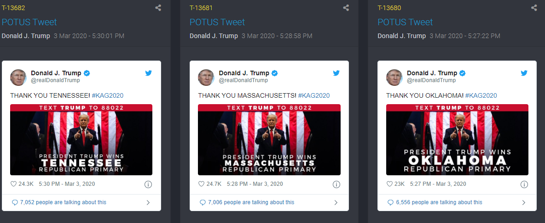
Task: Click share icon on post T-13680
Action: (x=534, y=8)
